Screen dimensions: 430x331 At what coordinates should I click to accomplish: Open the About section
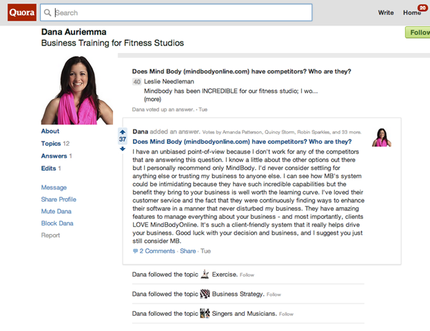pos(50,131)
